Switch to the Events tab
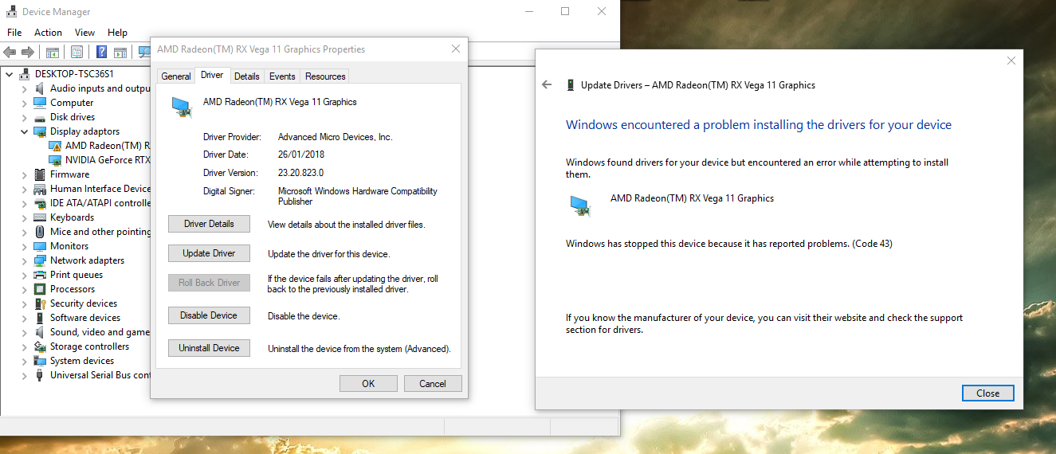 (x=282, y=76)
